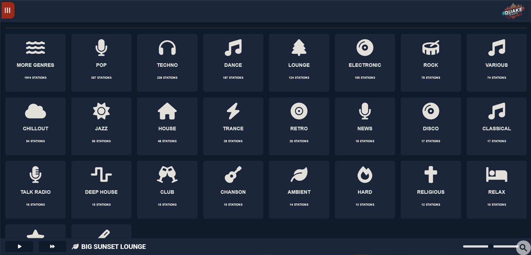Open the Pop genre with 357 stations
This screenshot has width=531, height=255.
(101, 63)
